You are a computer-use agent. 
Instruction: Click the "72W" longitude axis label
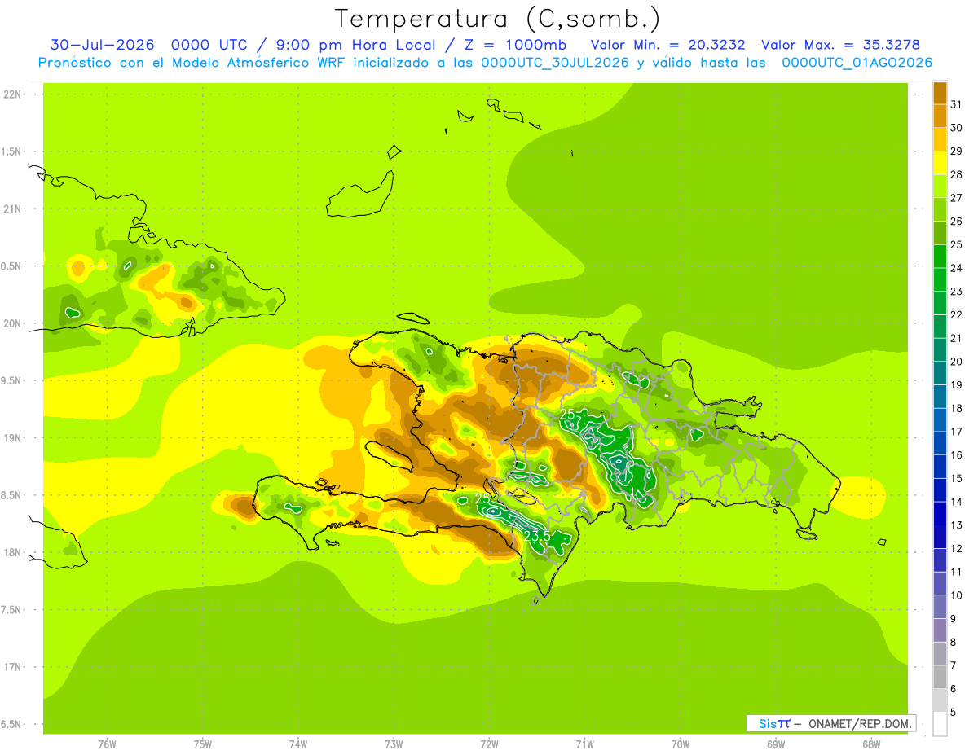click(x=490, y=744)
